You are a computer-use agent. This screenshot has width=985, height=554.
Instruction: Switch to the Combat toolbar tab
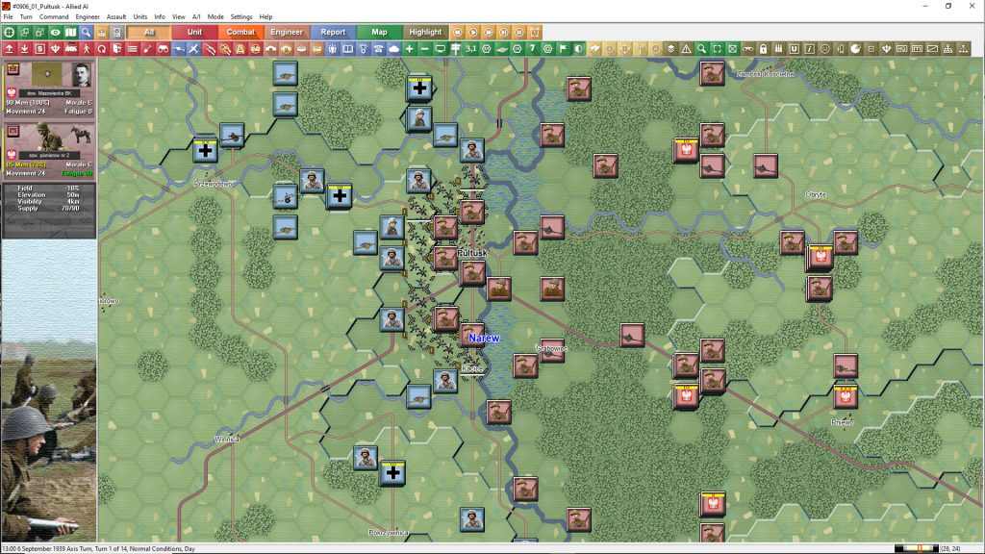[x=240, y=32]
